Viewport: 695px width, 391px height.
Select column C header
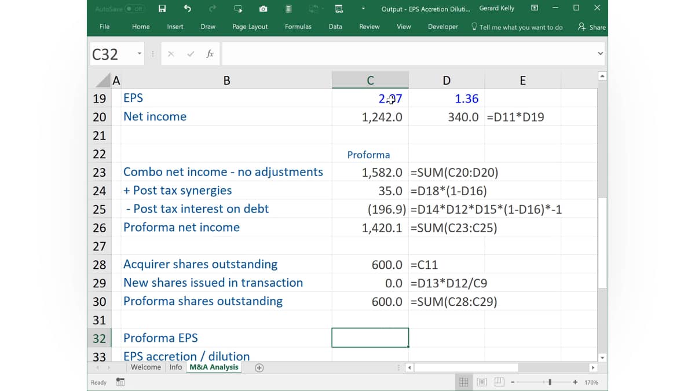pyautogui.click(x=370, y=81)
